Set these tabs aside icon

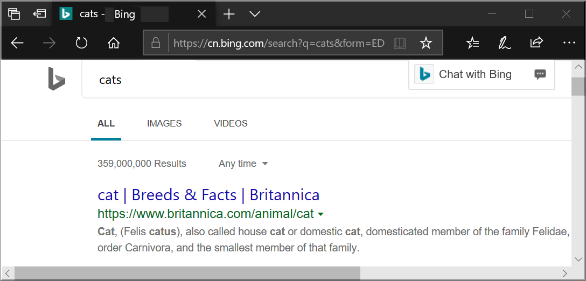coord(39,14)
